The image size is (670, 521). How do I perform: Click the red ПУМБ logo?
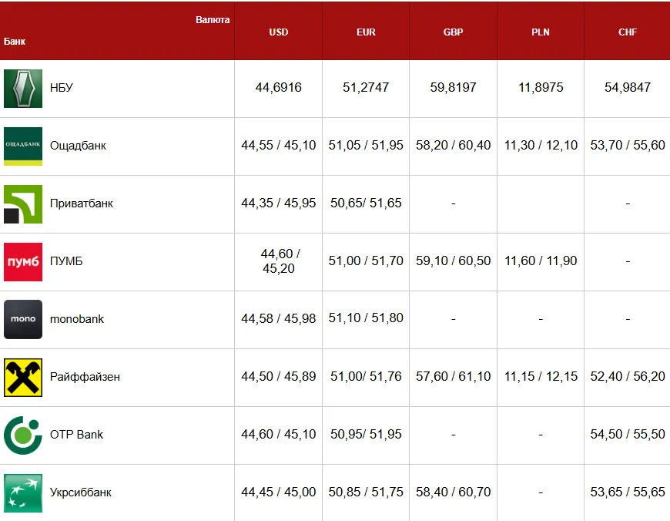point(23,262)
